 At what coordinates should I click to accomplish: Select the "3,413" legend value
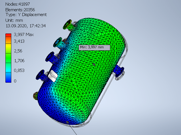19,41
